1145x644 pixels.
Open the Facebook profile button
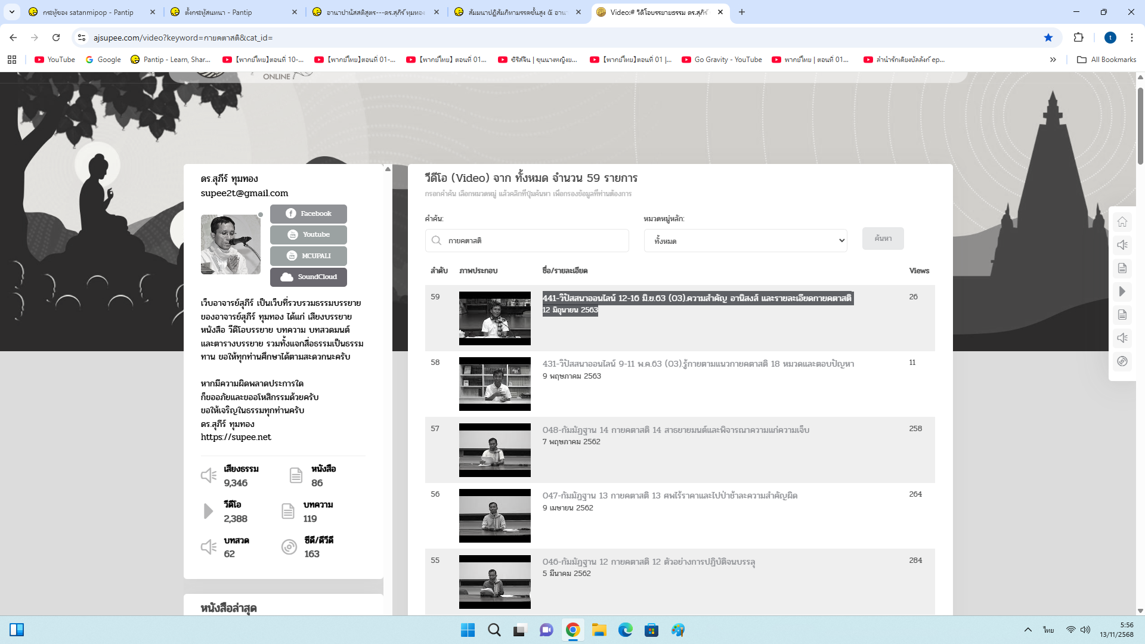point(308,213)
